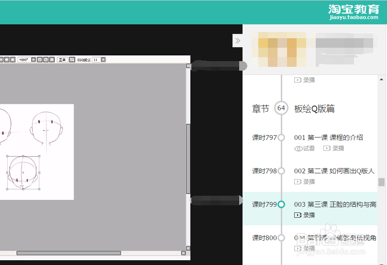The width and height of the screenshot is (387, 265).
Task: Open lesson 002 第二课 如何画出Q版人
Action: (x=334, y=171)
